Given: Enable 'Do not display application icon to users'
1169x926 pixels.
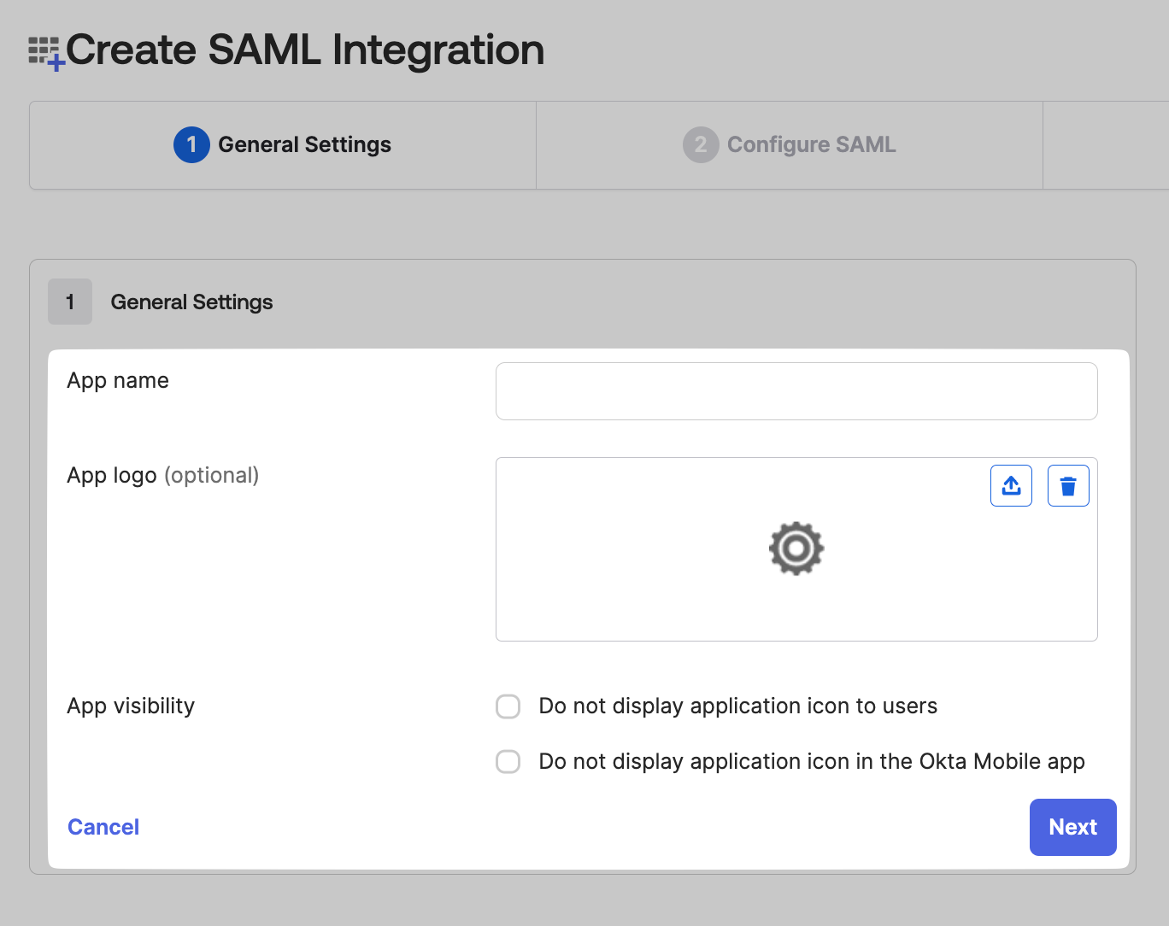Looking at the screenshot, I should pos(508,706).
